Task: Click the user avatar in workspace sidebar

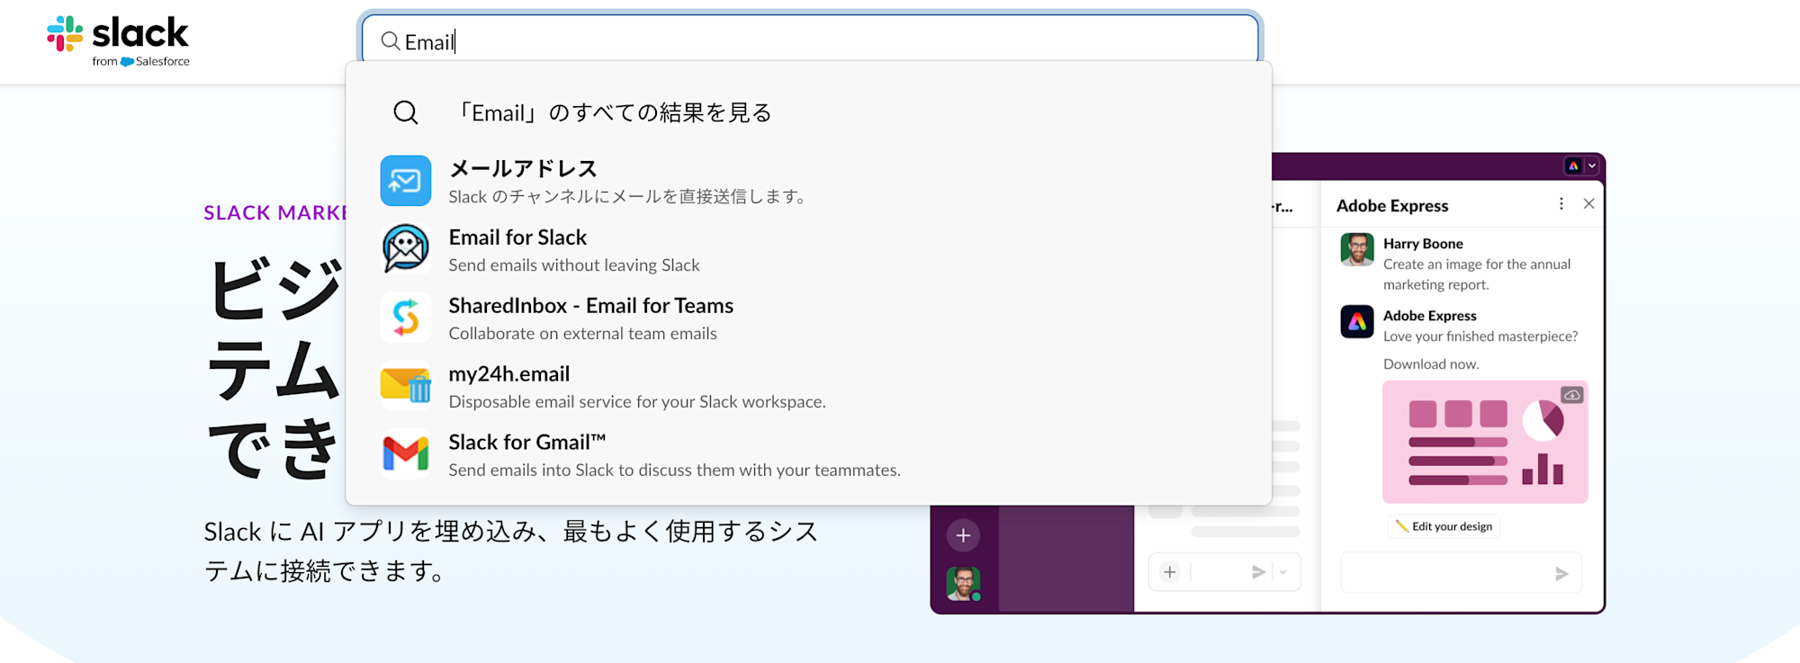Action: (x=963, y=584)
